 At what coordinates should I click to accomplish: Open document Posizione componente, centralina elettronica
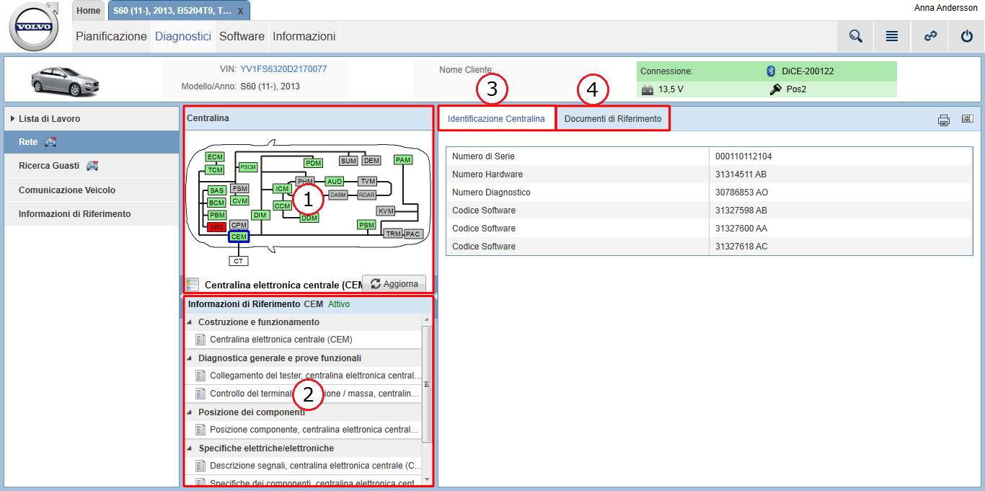304,430
